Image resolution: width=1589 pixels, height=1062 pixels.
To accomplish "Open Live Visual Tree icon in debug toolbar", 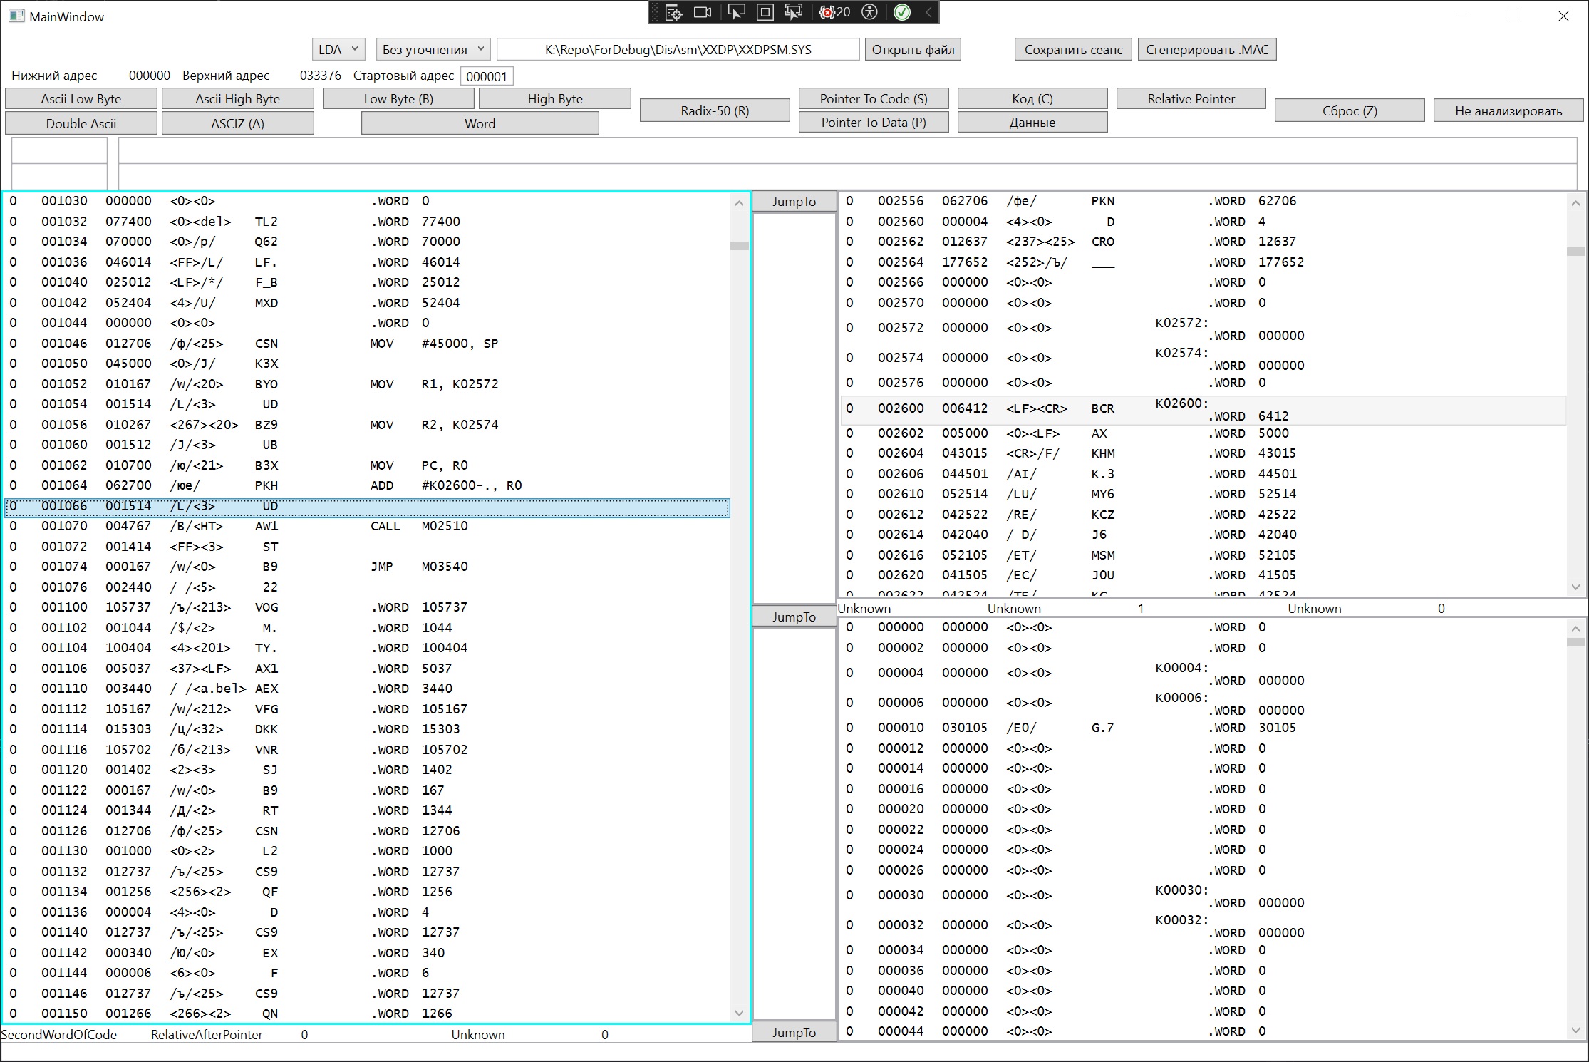I will pos(673,12).
